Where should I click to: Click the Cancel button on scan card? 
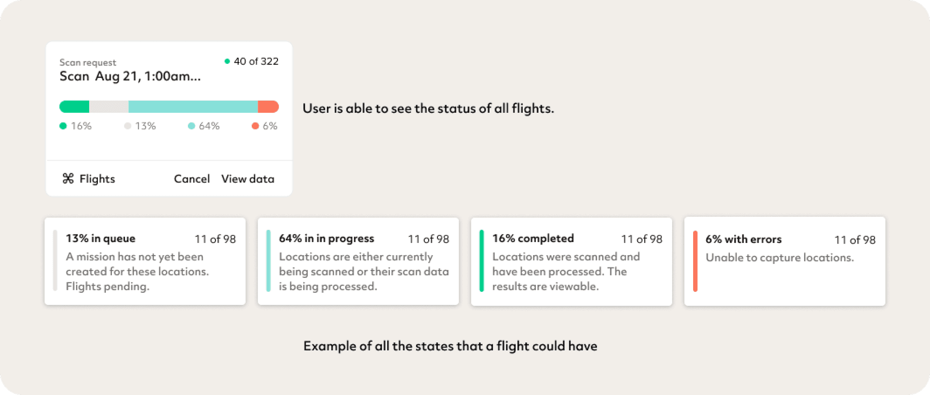[192, 179]
